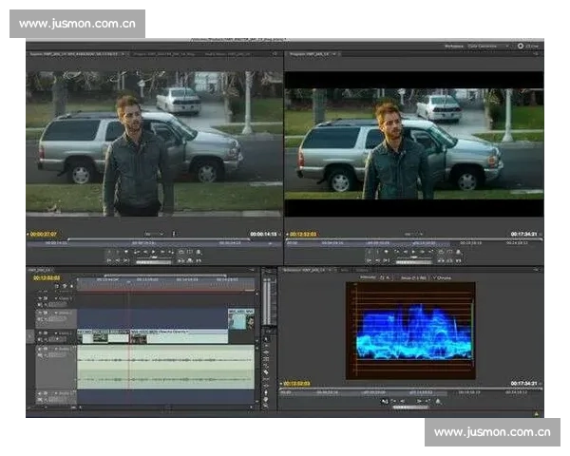Open the Source monitor zoom level dropdown
Screen dimensions: 570x456
[x=152, y=234]
